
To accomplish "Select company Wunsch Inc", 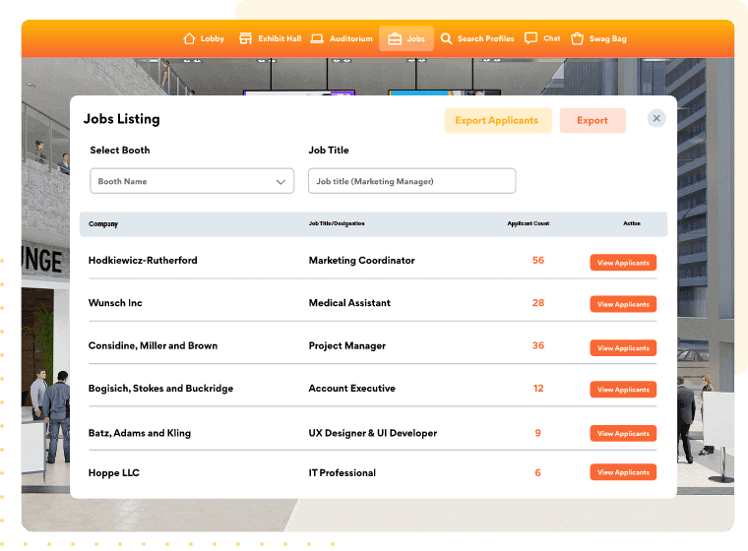I will coord(115,303).
